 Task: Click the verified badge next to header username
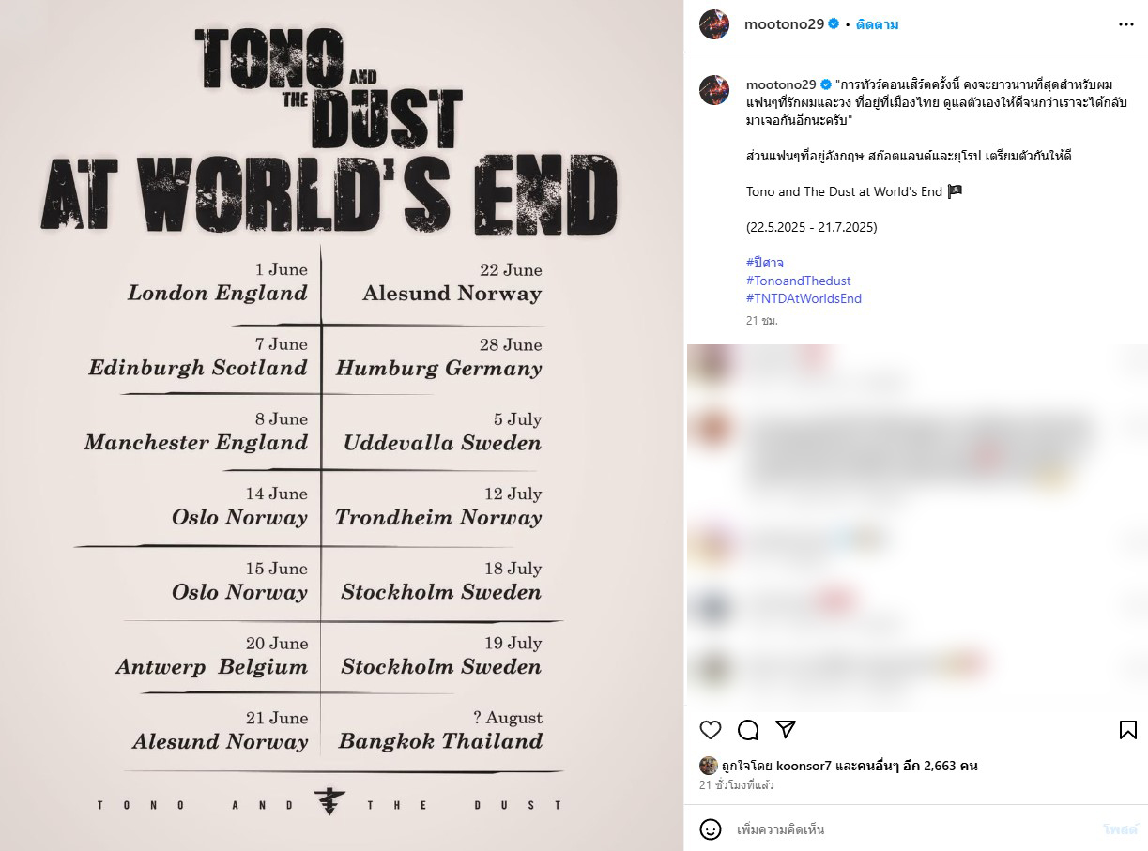click(x=834, y=24)
